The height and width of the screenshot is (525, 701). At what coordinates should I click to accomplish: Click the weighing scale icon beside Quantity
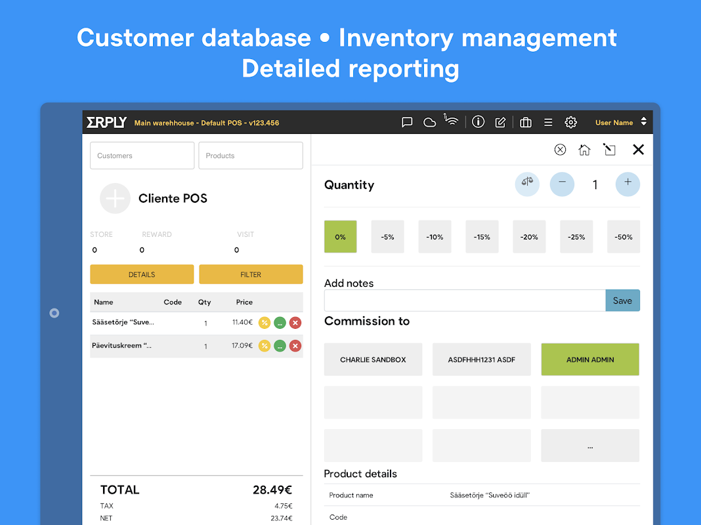[526, 184]
